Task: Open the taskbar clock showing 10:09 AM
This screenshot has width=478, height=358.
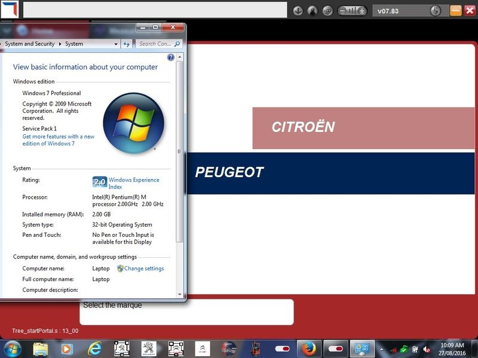Action: point(452,349)
